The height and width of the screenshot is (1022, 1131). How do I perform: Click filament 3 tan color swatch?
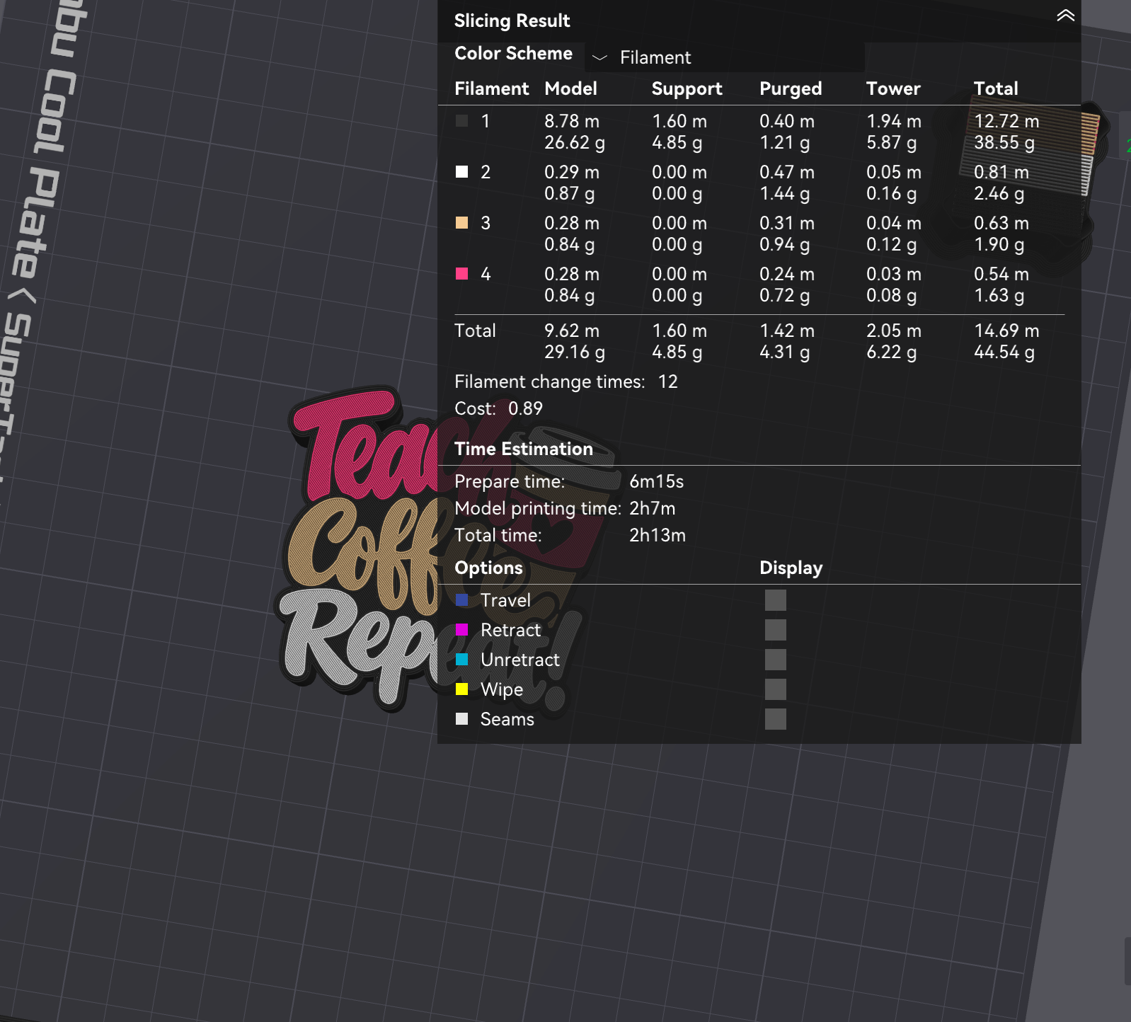click(x=461, y=223)
